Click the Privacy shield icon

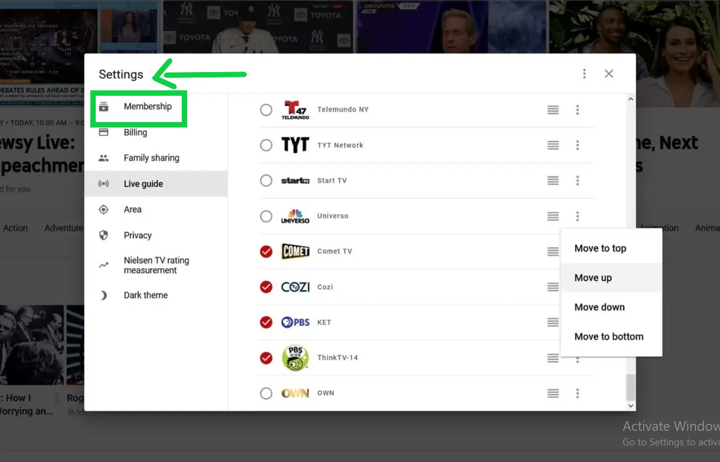pyautogui.click(x=104, y=236)
